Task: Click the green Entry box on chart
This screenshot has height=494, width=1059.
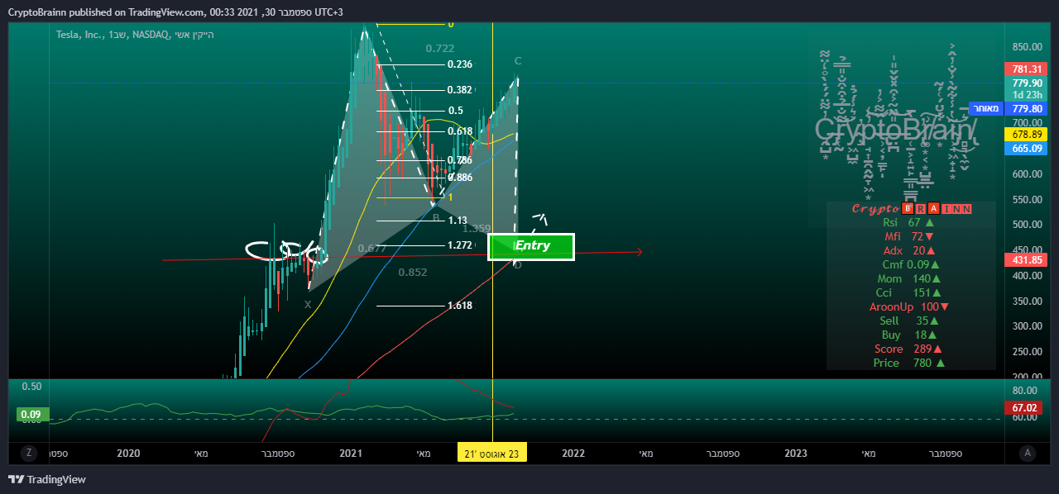Action: pos(532,245)
